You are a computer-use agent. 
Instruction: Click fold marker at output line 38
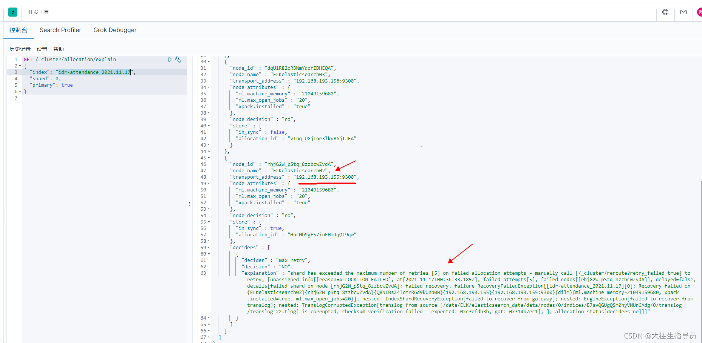pyautogui.click(x=209, y=113)
